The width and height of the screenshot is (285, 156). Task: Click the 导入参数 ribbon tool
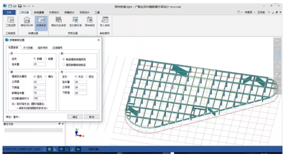click(105, 22)
